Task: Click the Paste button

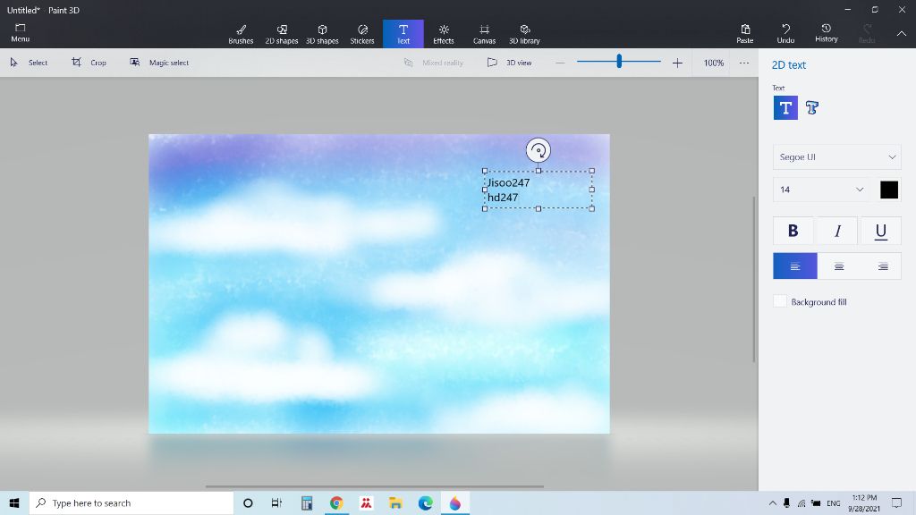Action: click(745, 33)
